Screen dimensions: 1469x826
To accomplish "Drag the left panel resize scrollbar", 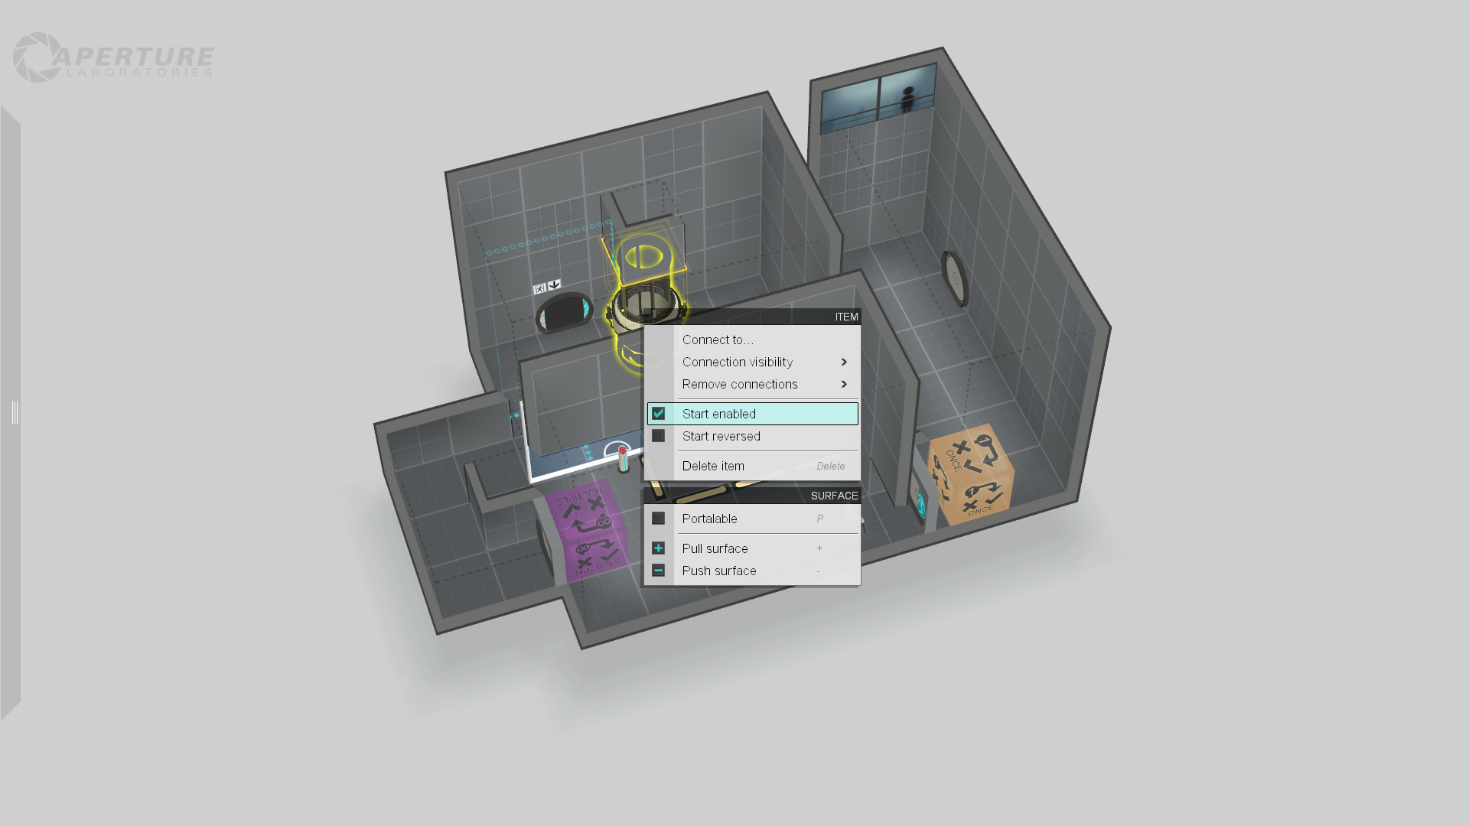I will coord(14,412).
